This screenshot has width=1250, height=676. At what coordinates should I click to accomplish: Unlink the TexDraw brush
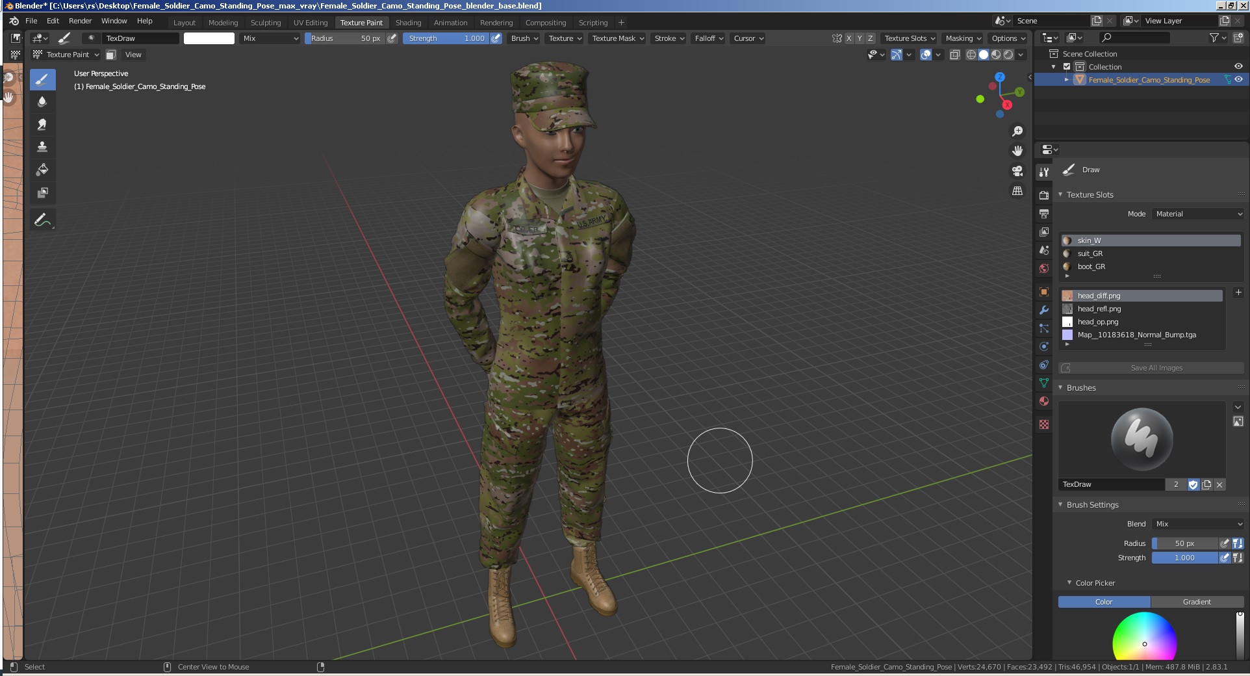(1219, 484)
